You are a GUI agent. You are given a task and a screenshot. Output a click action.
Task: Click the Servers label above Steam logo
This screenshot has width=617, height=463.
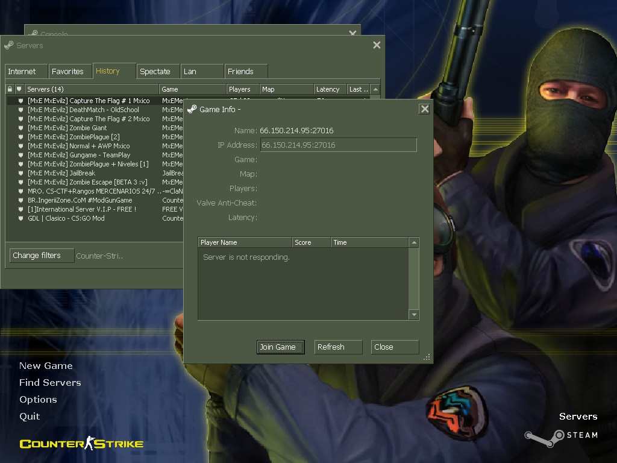578,417
